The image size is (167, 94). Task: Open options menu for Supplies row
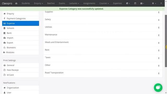[x=159, y=12]
